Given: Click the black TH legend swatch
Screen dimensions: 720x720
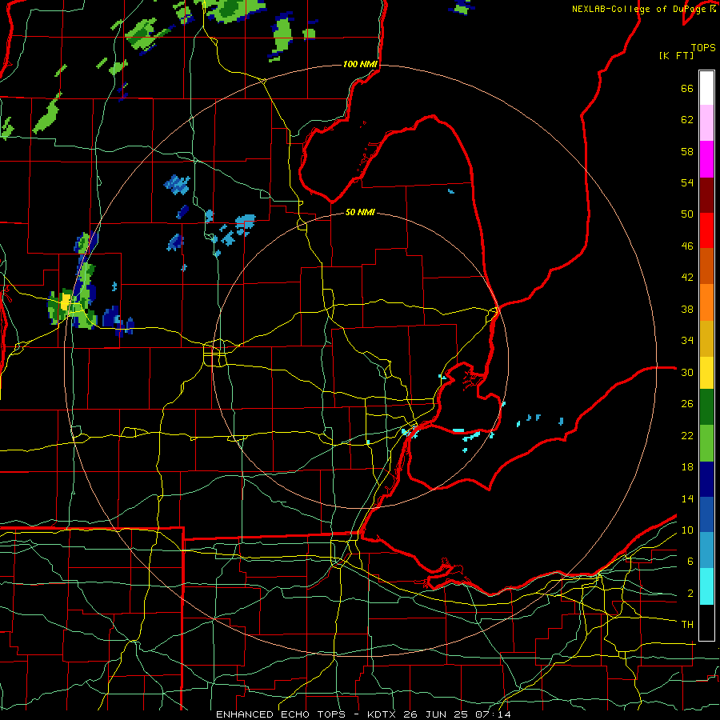Looking at the screenshot, I should 706,622.
